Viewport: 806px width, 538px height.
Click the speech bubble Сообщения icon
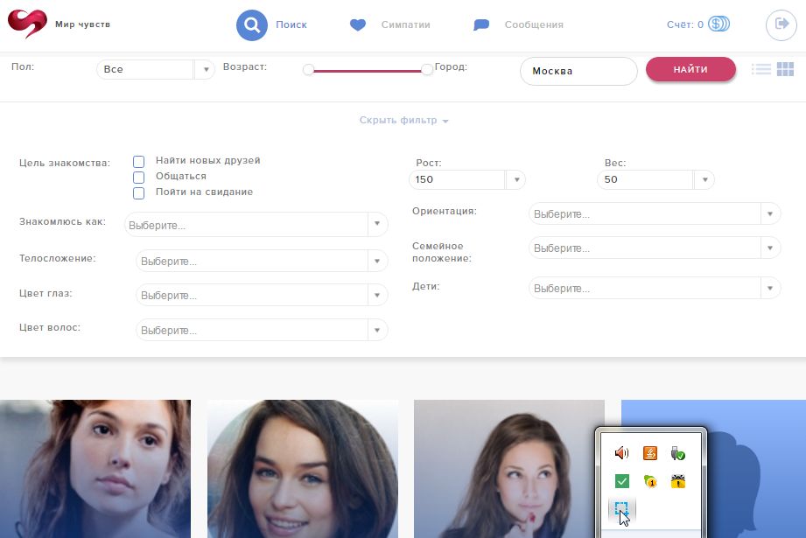[x=481, y=24]
